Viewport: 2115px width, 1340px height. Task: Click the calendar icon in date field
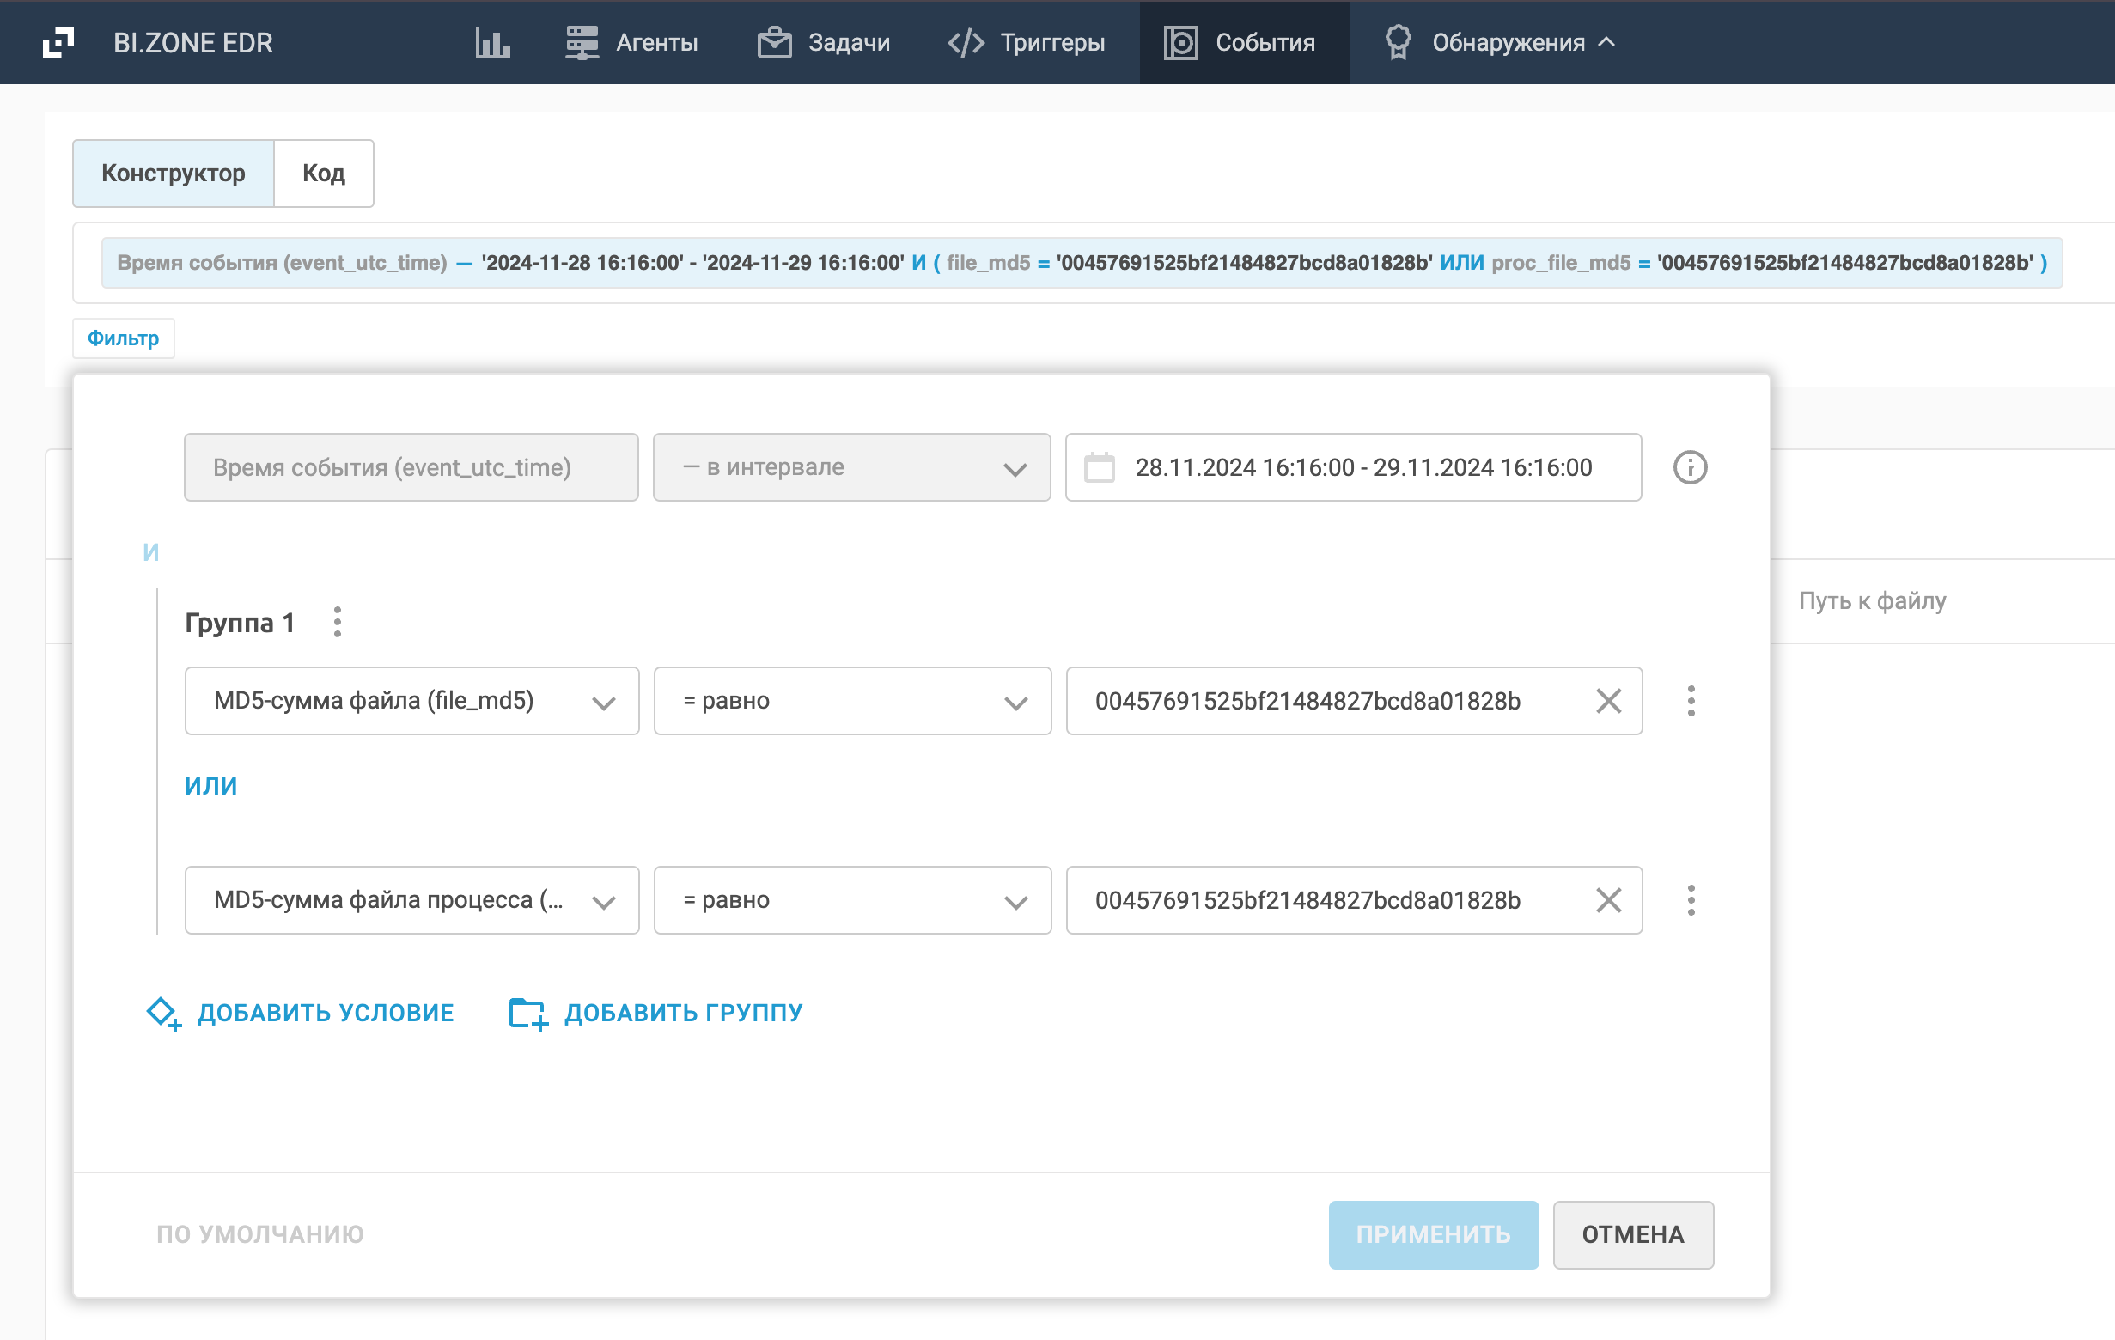pos(1099,467)
